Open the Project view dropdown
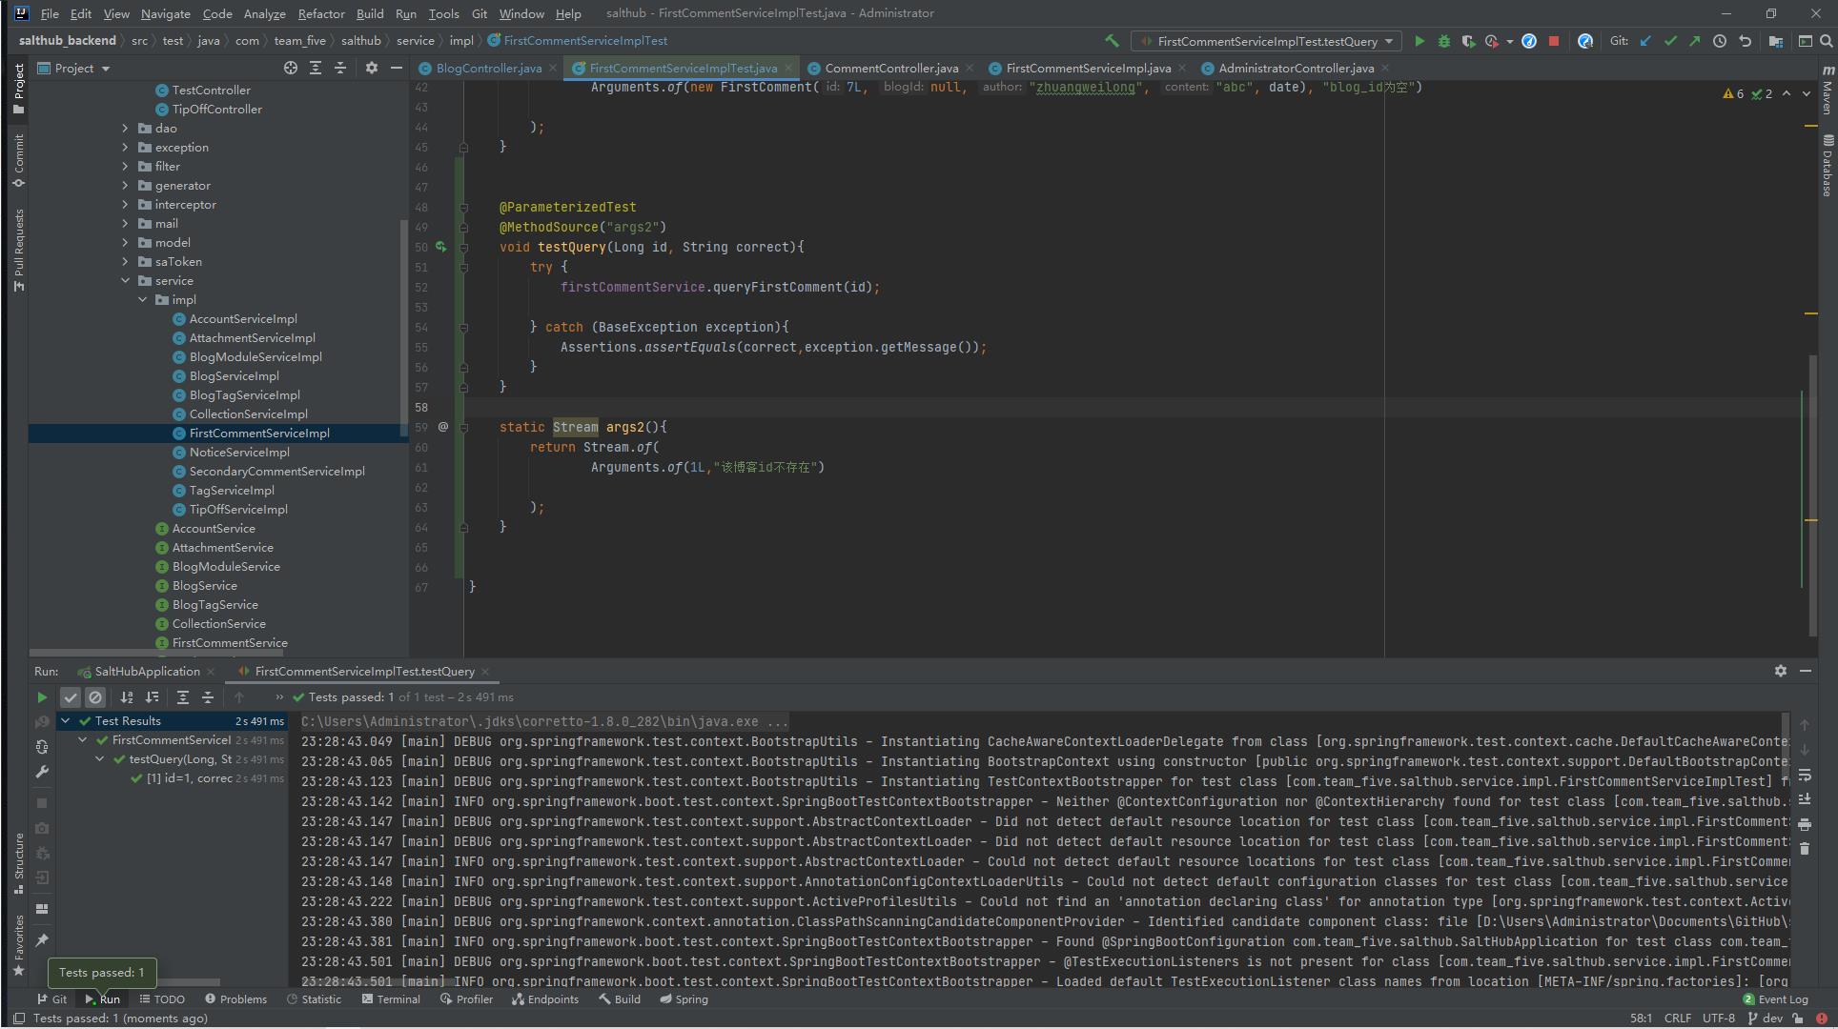The height and width of the screenshot is (1029, 1838). (74, 68)
